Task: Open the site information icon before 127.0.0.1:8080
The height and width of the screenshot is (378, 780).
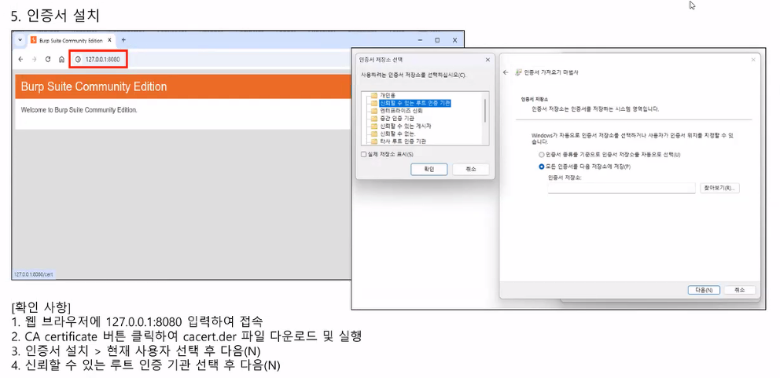Action: [78, 59]
